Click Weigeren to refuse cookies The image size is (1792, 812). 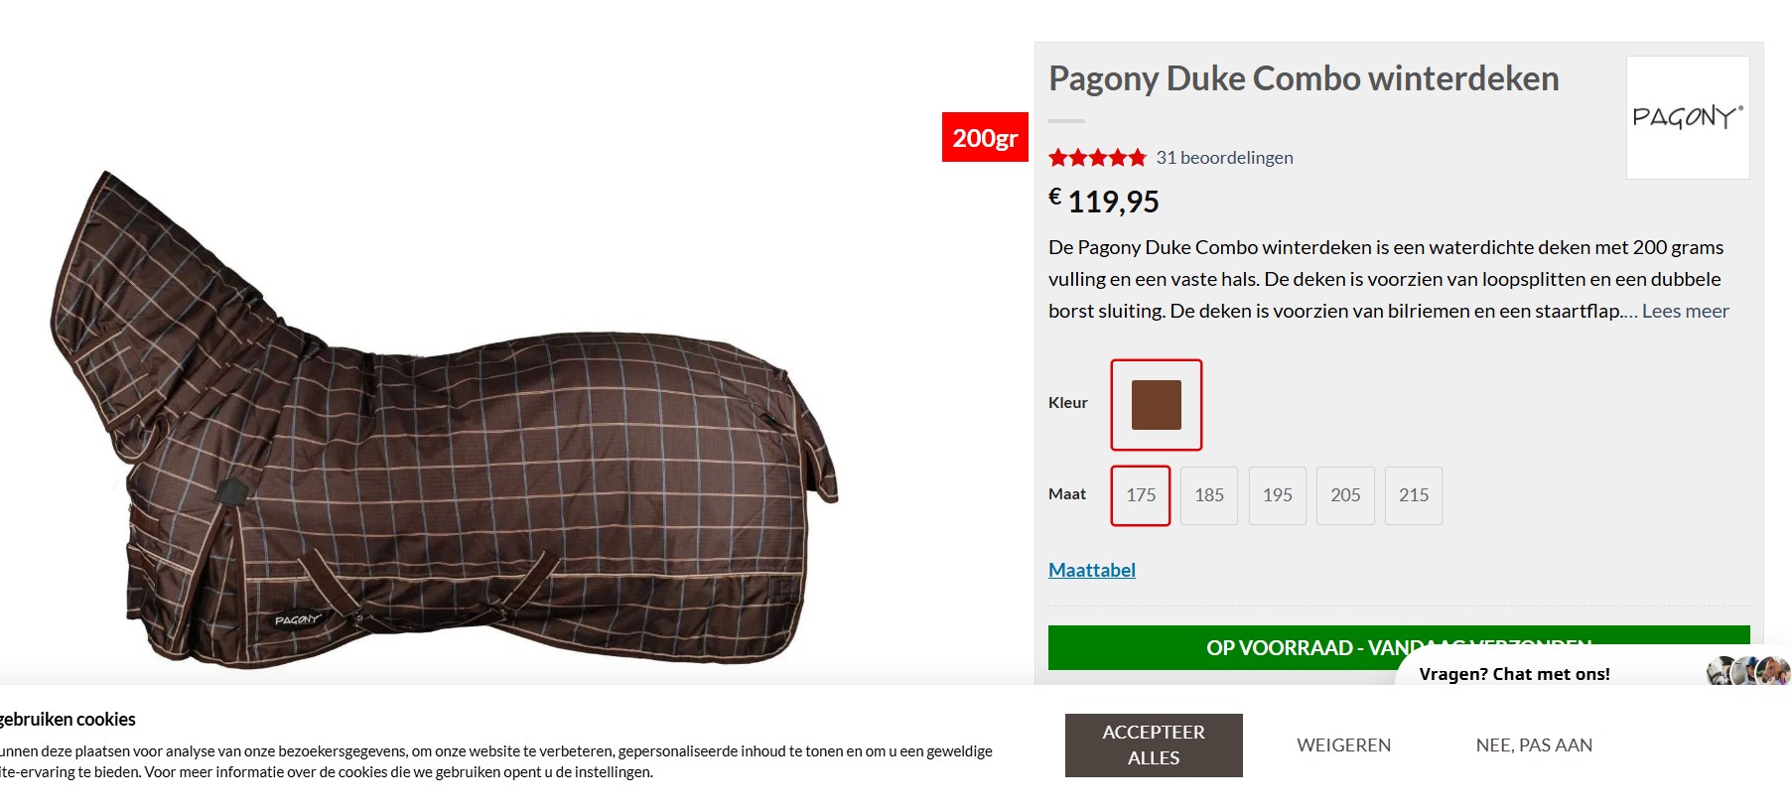pyautogui.click(x=1343, y=745)
